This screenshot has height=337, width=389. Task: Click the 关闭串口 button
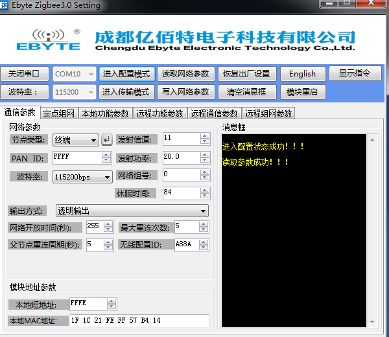click(x=25, y=74)
